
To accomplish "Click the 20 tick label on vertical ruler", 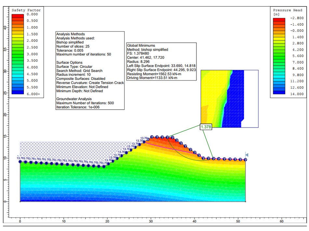I will click(x=5, y=115).
